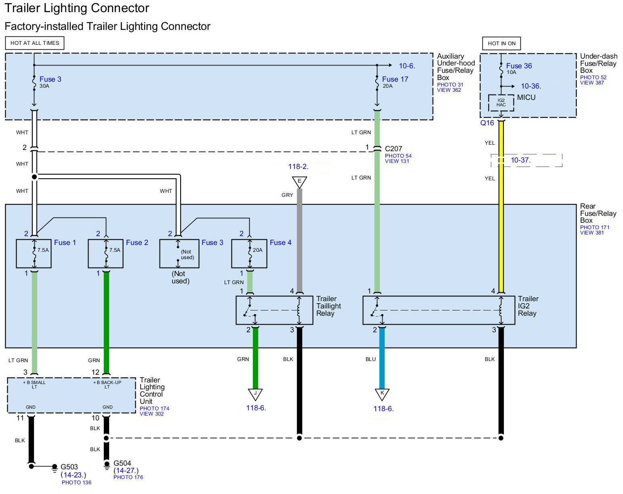Select the Trailer IG2 Relay box
The width and height of the screenshot is (623, 494).
tap(438, 310)
